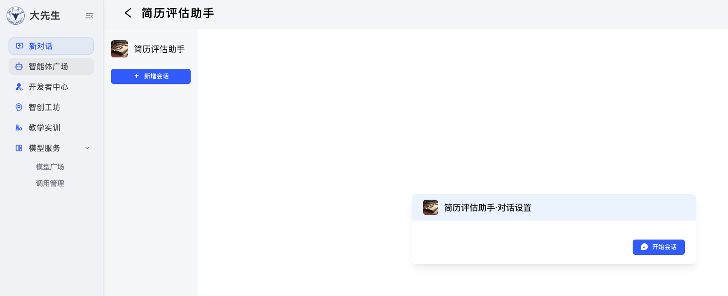This screenshot has height=296, width=728.
Task: Click the 模型服务 grid icon
Action: coord(19,148)
